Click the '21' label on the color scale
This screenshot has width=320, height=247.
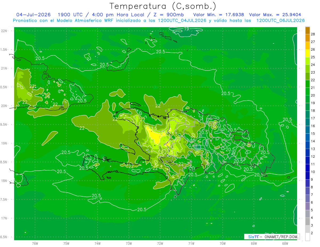(313, 88)
